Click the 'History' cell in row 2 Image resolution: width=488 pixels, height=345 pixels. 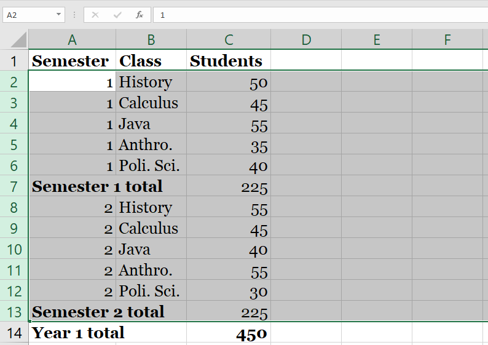pyautogui.click(x=151, y=82)
